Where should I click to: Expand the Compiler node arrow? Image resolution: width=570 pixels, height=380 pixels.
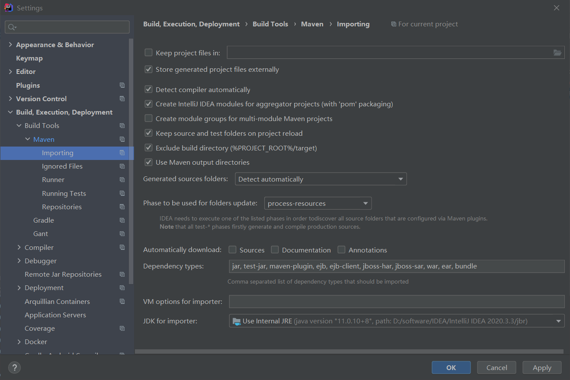pyautogui.click(x=19, y=247)
